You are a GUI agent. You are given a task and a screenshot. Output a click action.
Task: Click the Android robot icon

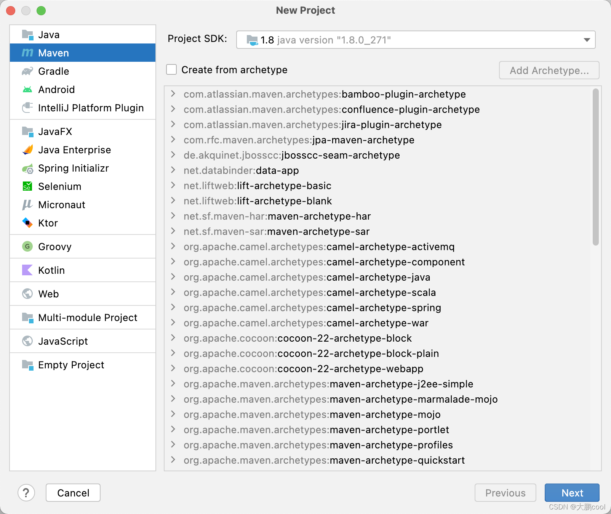[x=27, y=90]
